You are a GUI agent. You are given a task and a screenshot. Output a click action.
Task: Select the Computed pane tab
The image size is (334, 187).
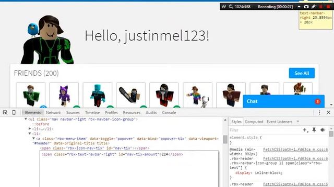[254, 122]
